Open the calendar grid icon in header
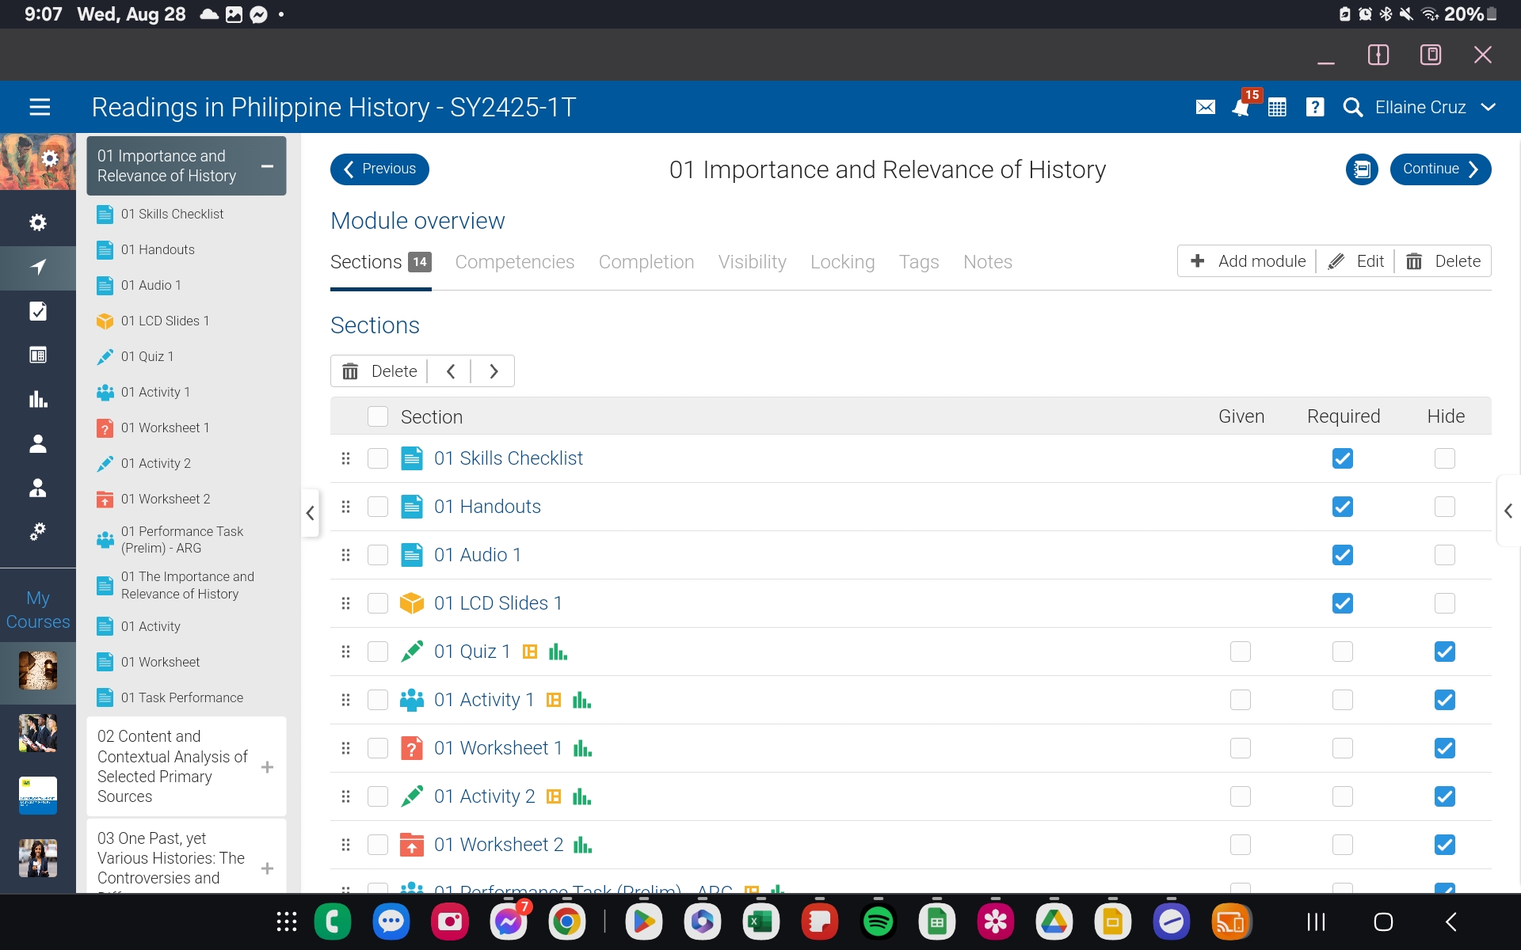The image size is (1521, 950). (x=1277, y=107)
